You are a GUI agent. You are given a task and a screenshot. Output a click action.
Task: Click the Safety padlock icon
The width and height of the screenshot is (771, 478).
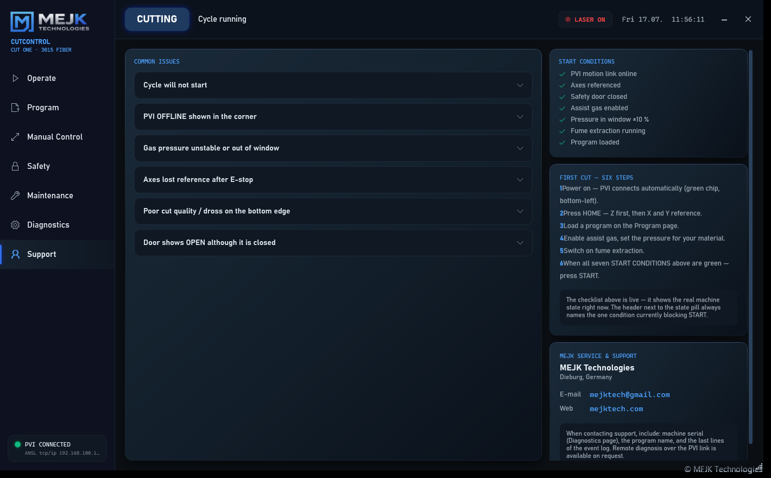click(15, 166)
